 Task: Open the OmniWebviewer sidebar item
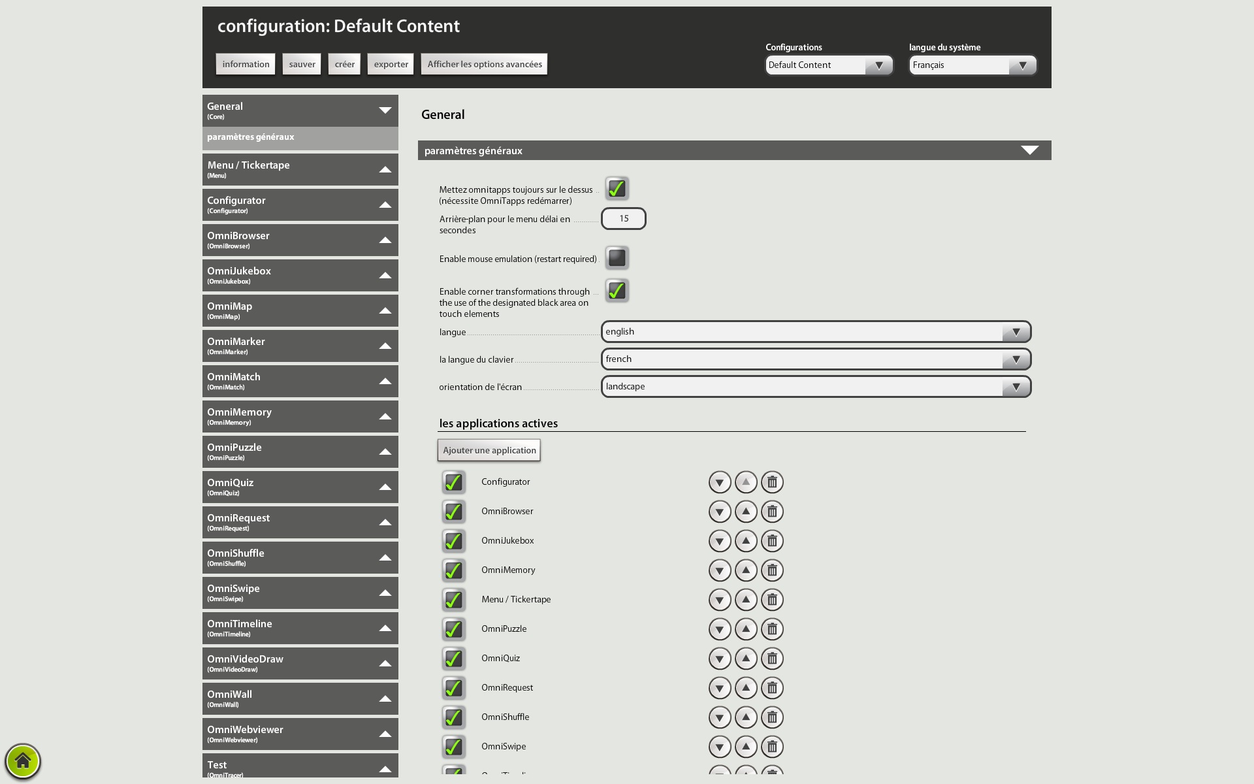tap(300, 734)
